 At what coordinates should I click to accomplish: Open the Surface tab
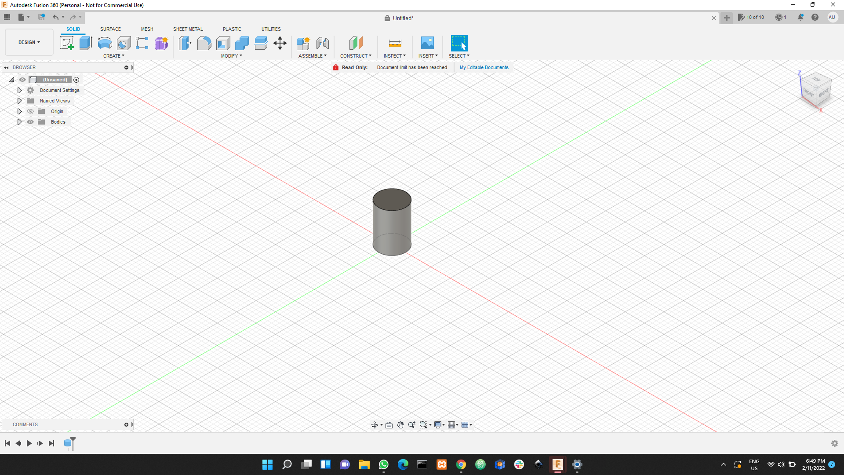click(110, 29)
